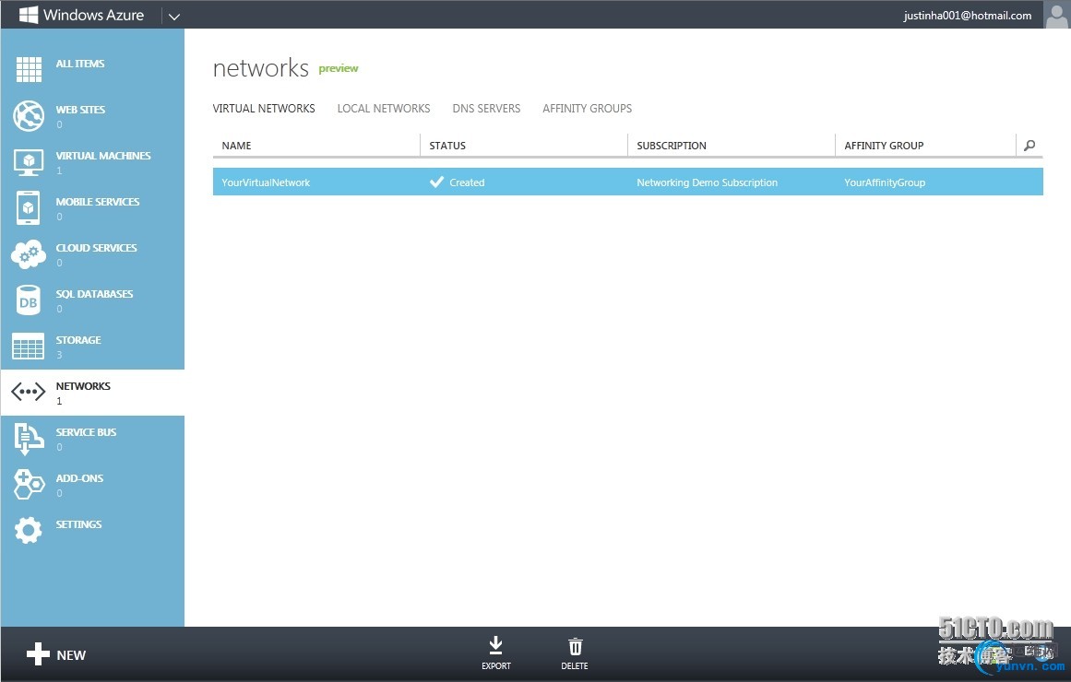
Task: Click the networks page heading
Action: [260, 68]
